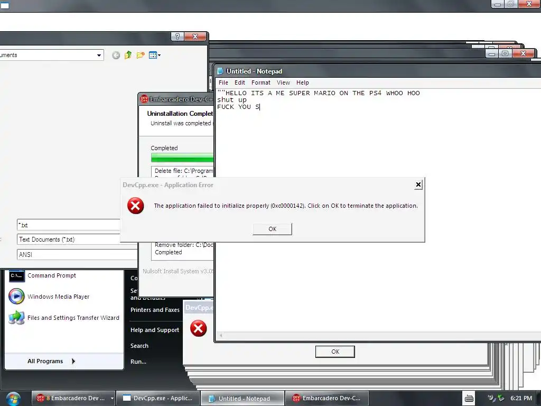Switch to Untitled - Notepad taskbar button
Viewport: 541px width, 406px height.
coord(242,399)
